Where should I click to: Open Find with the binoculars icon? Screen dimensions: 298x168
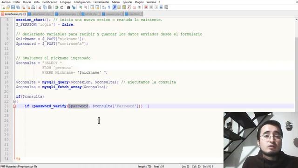point(68,7)
